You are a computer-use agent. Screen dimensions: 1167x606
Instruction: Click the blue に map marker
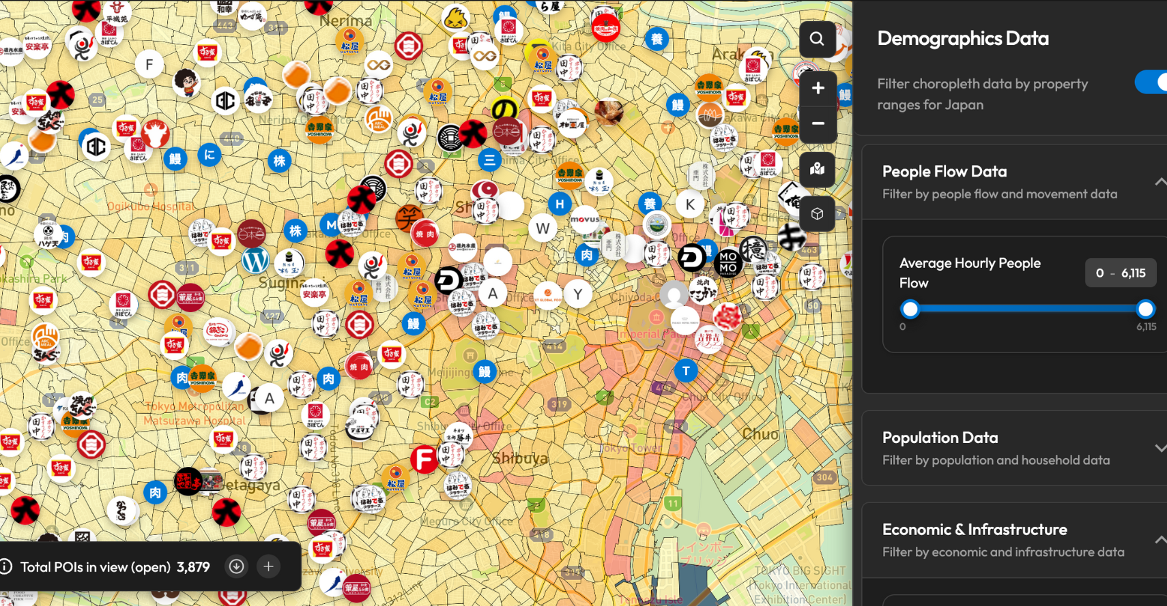209,155
